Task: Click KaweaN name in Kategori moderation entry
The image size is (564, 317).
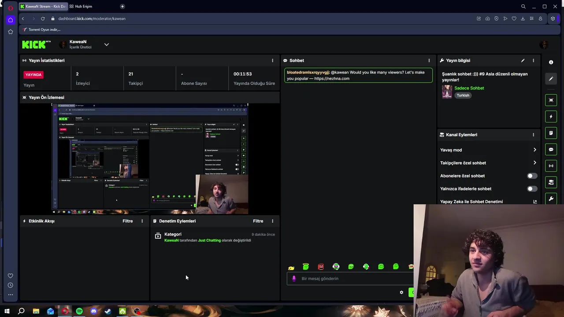Action: [171, 240]
